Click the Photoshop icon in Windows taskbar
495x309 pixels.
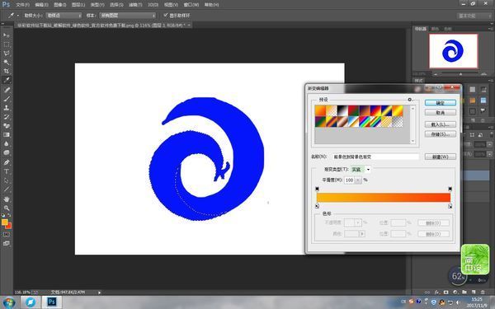51,302
